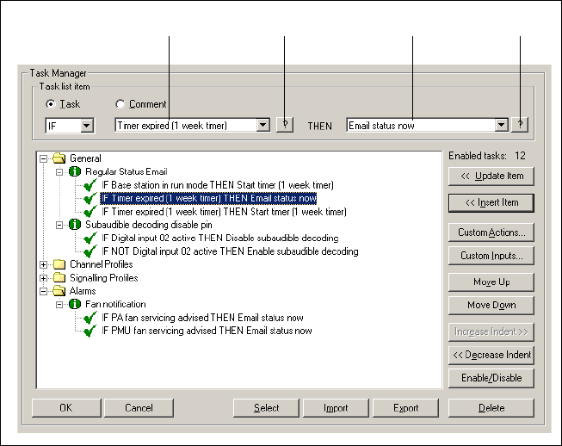Select 'IF Timer expired THEN Email status now' row
The width and height of the screenshot is (562, 446).
point(208,198)
